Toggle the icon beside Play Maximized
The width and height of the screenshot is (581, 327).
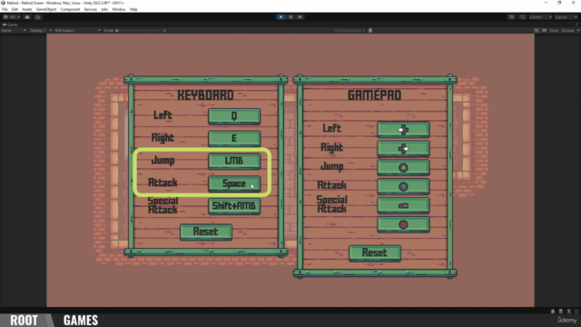[x=370, y=30]
